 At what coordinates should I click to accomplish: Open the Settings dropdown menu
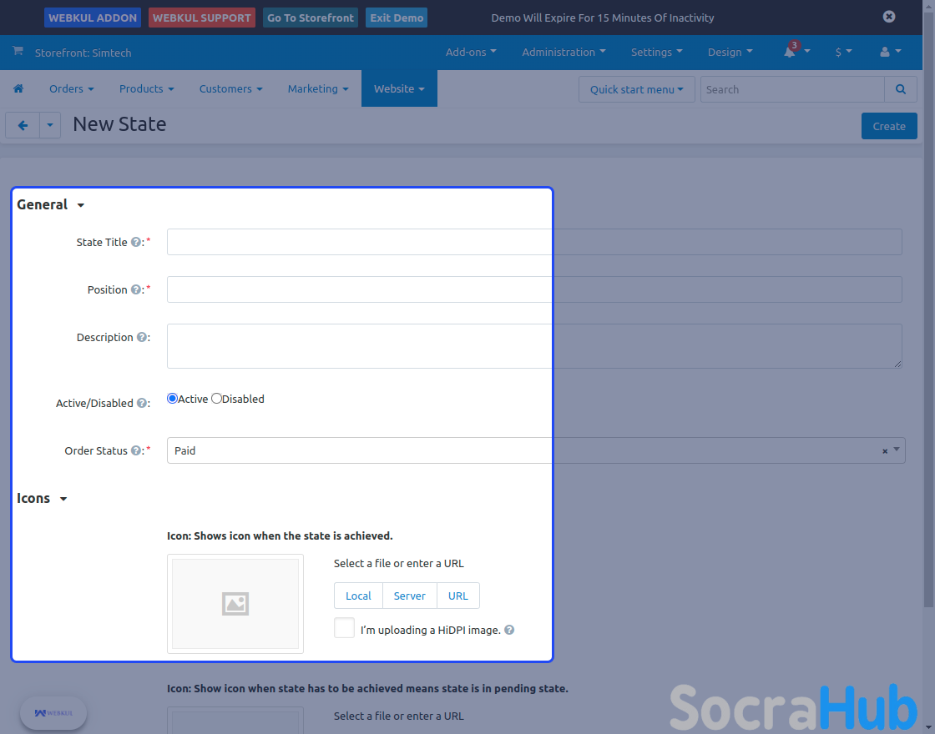coord(656,52)
